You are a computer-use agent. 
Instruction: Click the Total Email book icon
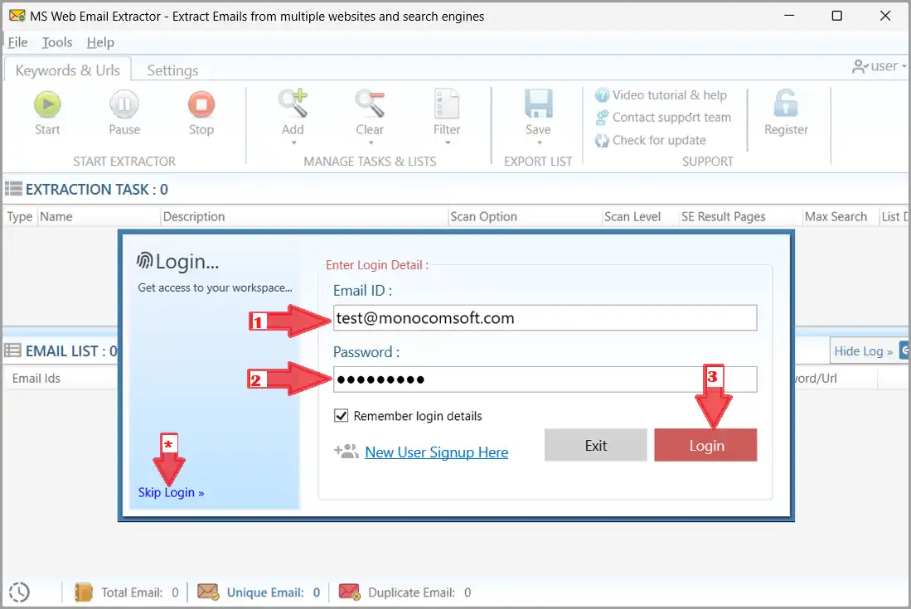(x=84, y=592)
